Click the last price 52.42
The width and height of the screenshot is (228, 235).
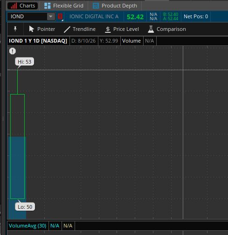135,17
